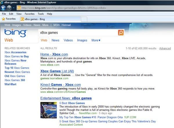Click the Favorites star icon
The width and height of the screenshot is (174, 128).
coord(3,19)
